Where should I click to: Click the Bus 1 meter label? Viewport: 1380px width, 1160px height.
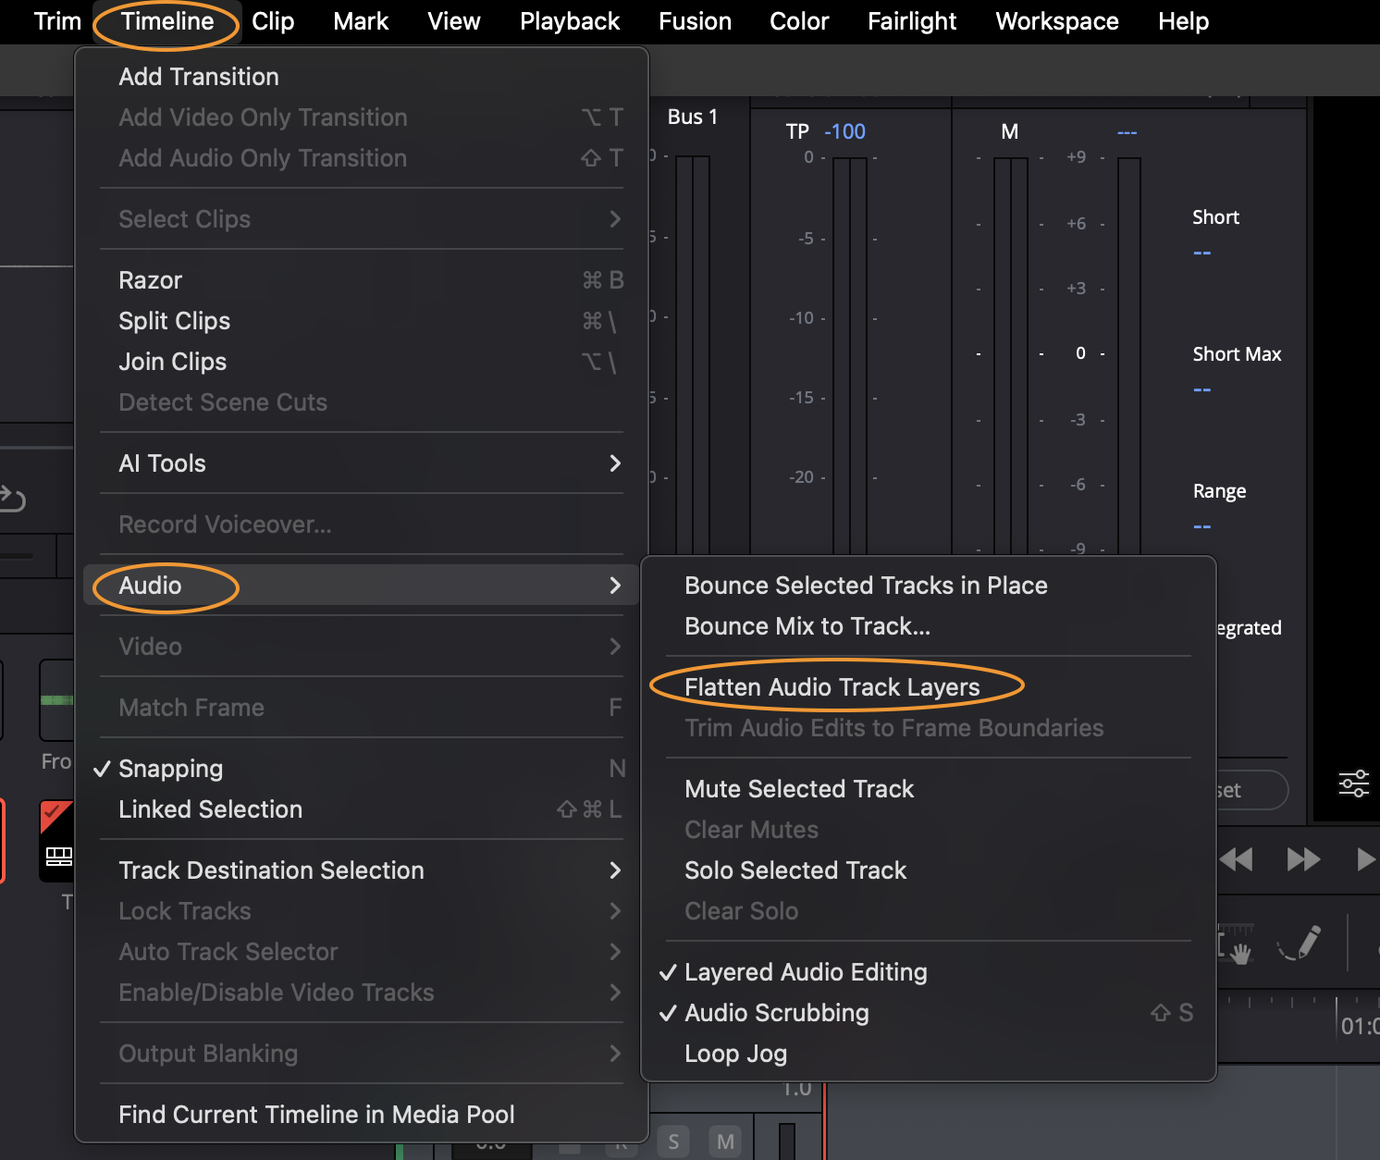(693, 117)
